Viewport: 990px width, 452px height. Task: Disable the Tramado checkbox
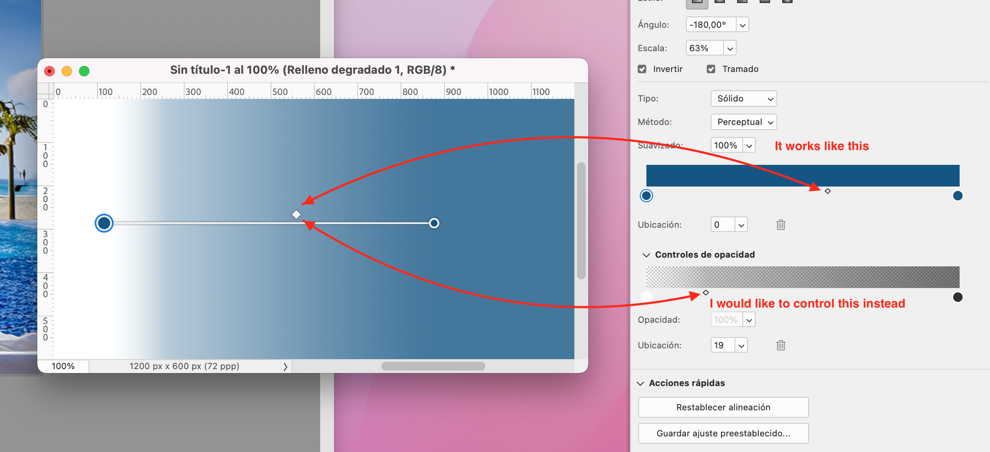711,69
